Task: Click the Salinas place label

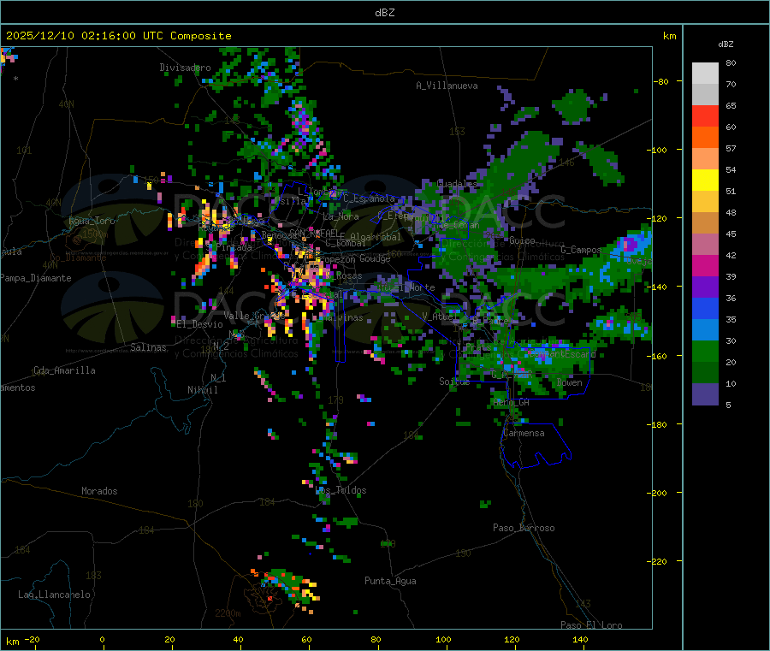Action: (x=148, y=347)
